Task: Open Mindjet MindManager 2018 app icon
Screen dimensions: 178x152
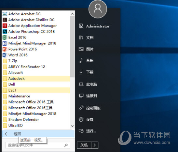Action: tap(5, 43)
